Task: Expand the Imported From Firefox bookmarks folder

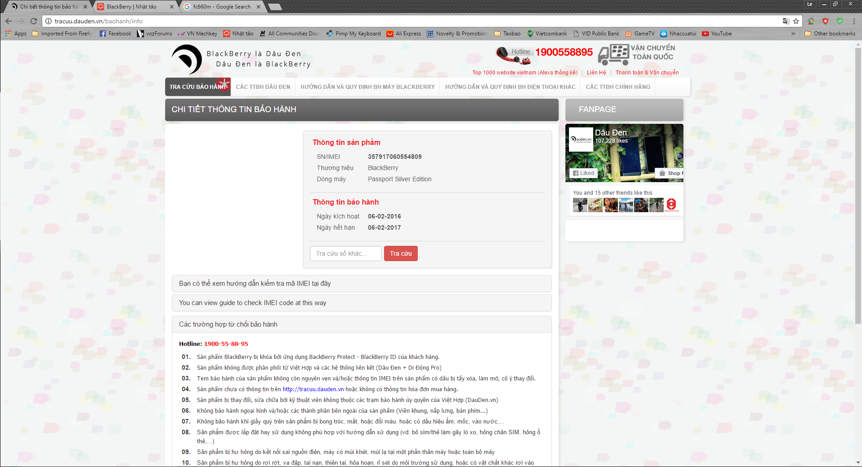Action: 62,34
